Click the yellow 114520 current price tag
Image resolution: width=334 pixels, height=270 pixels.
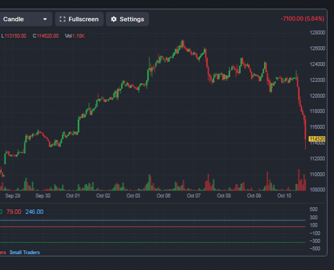tap(317, 139)
